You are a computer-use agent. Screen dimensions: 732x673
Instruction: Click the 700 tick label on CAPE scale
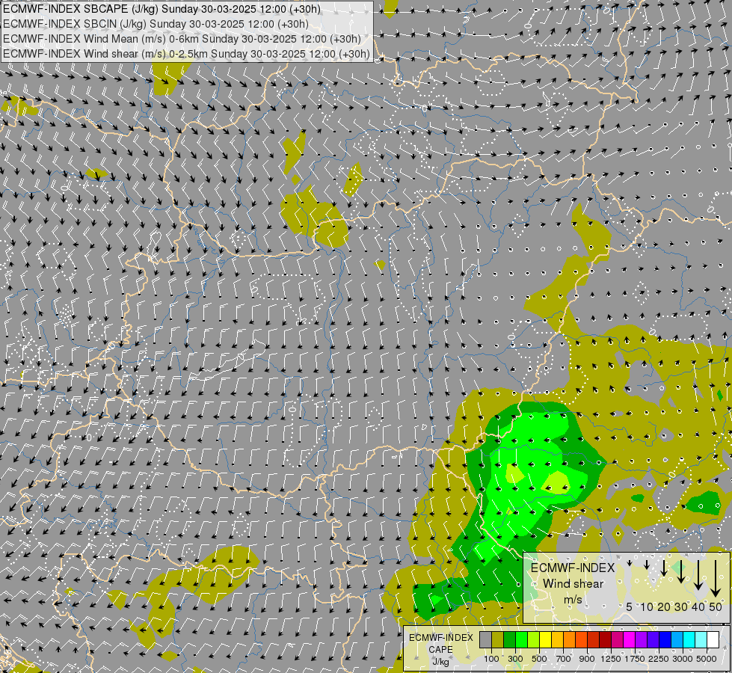[x=564, y=659]
